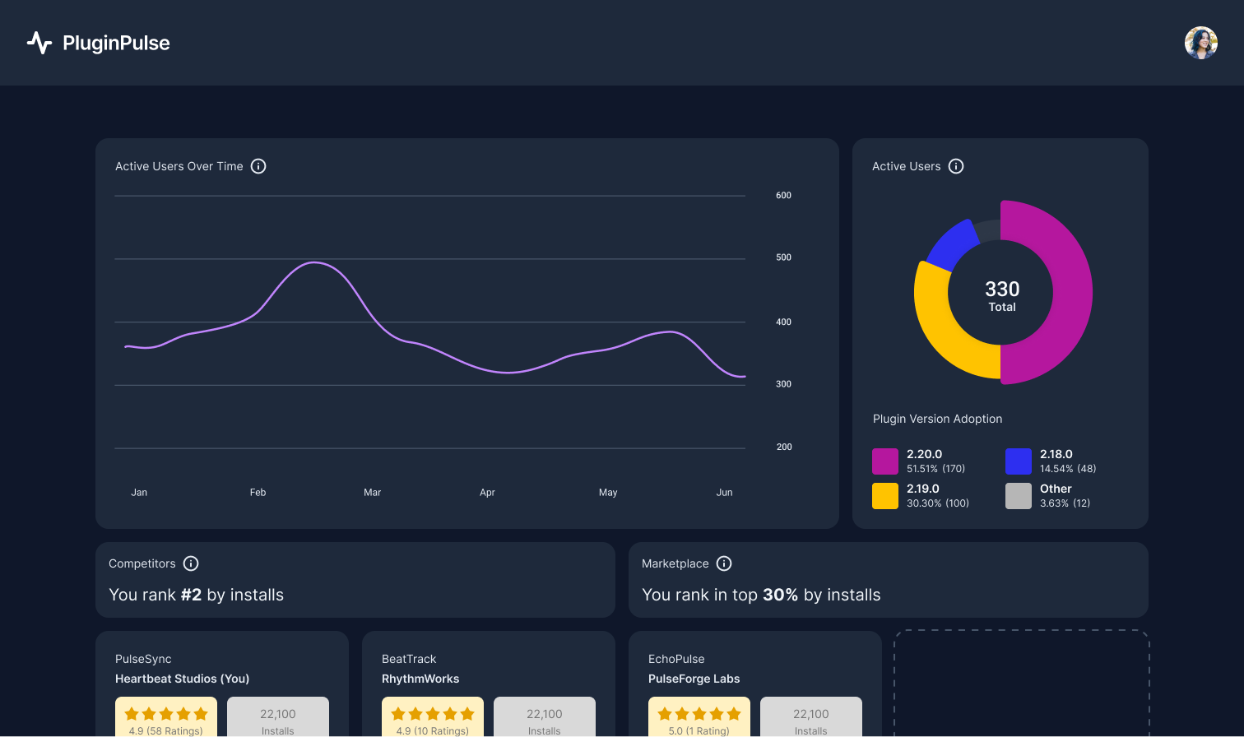Select the magenta 2.20.0 legend swatch

click(x=885, y=461)
